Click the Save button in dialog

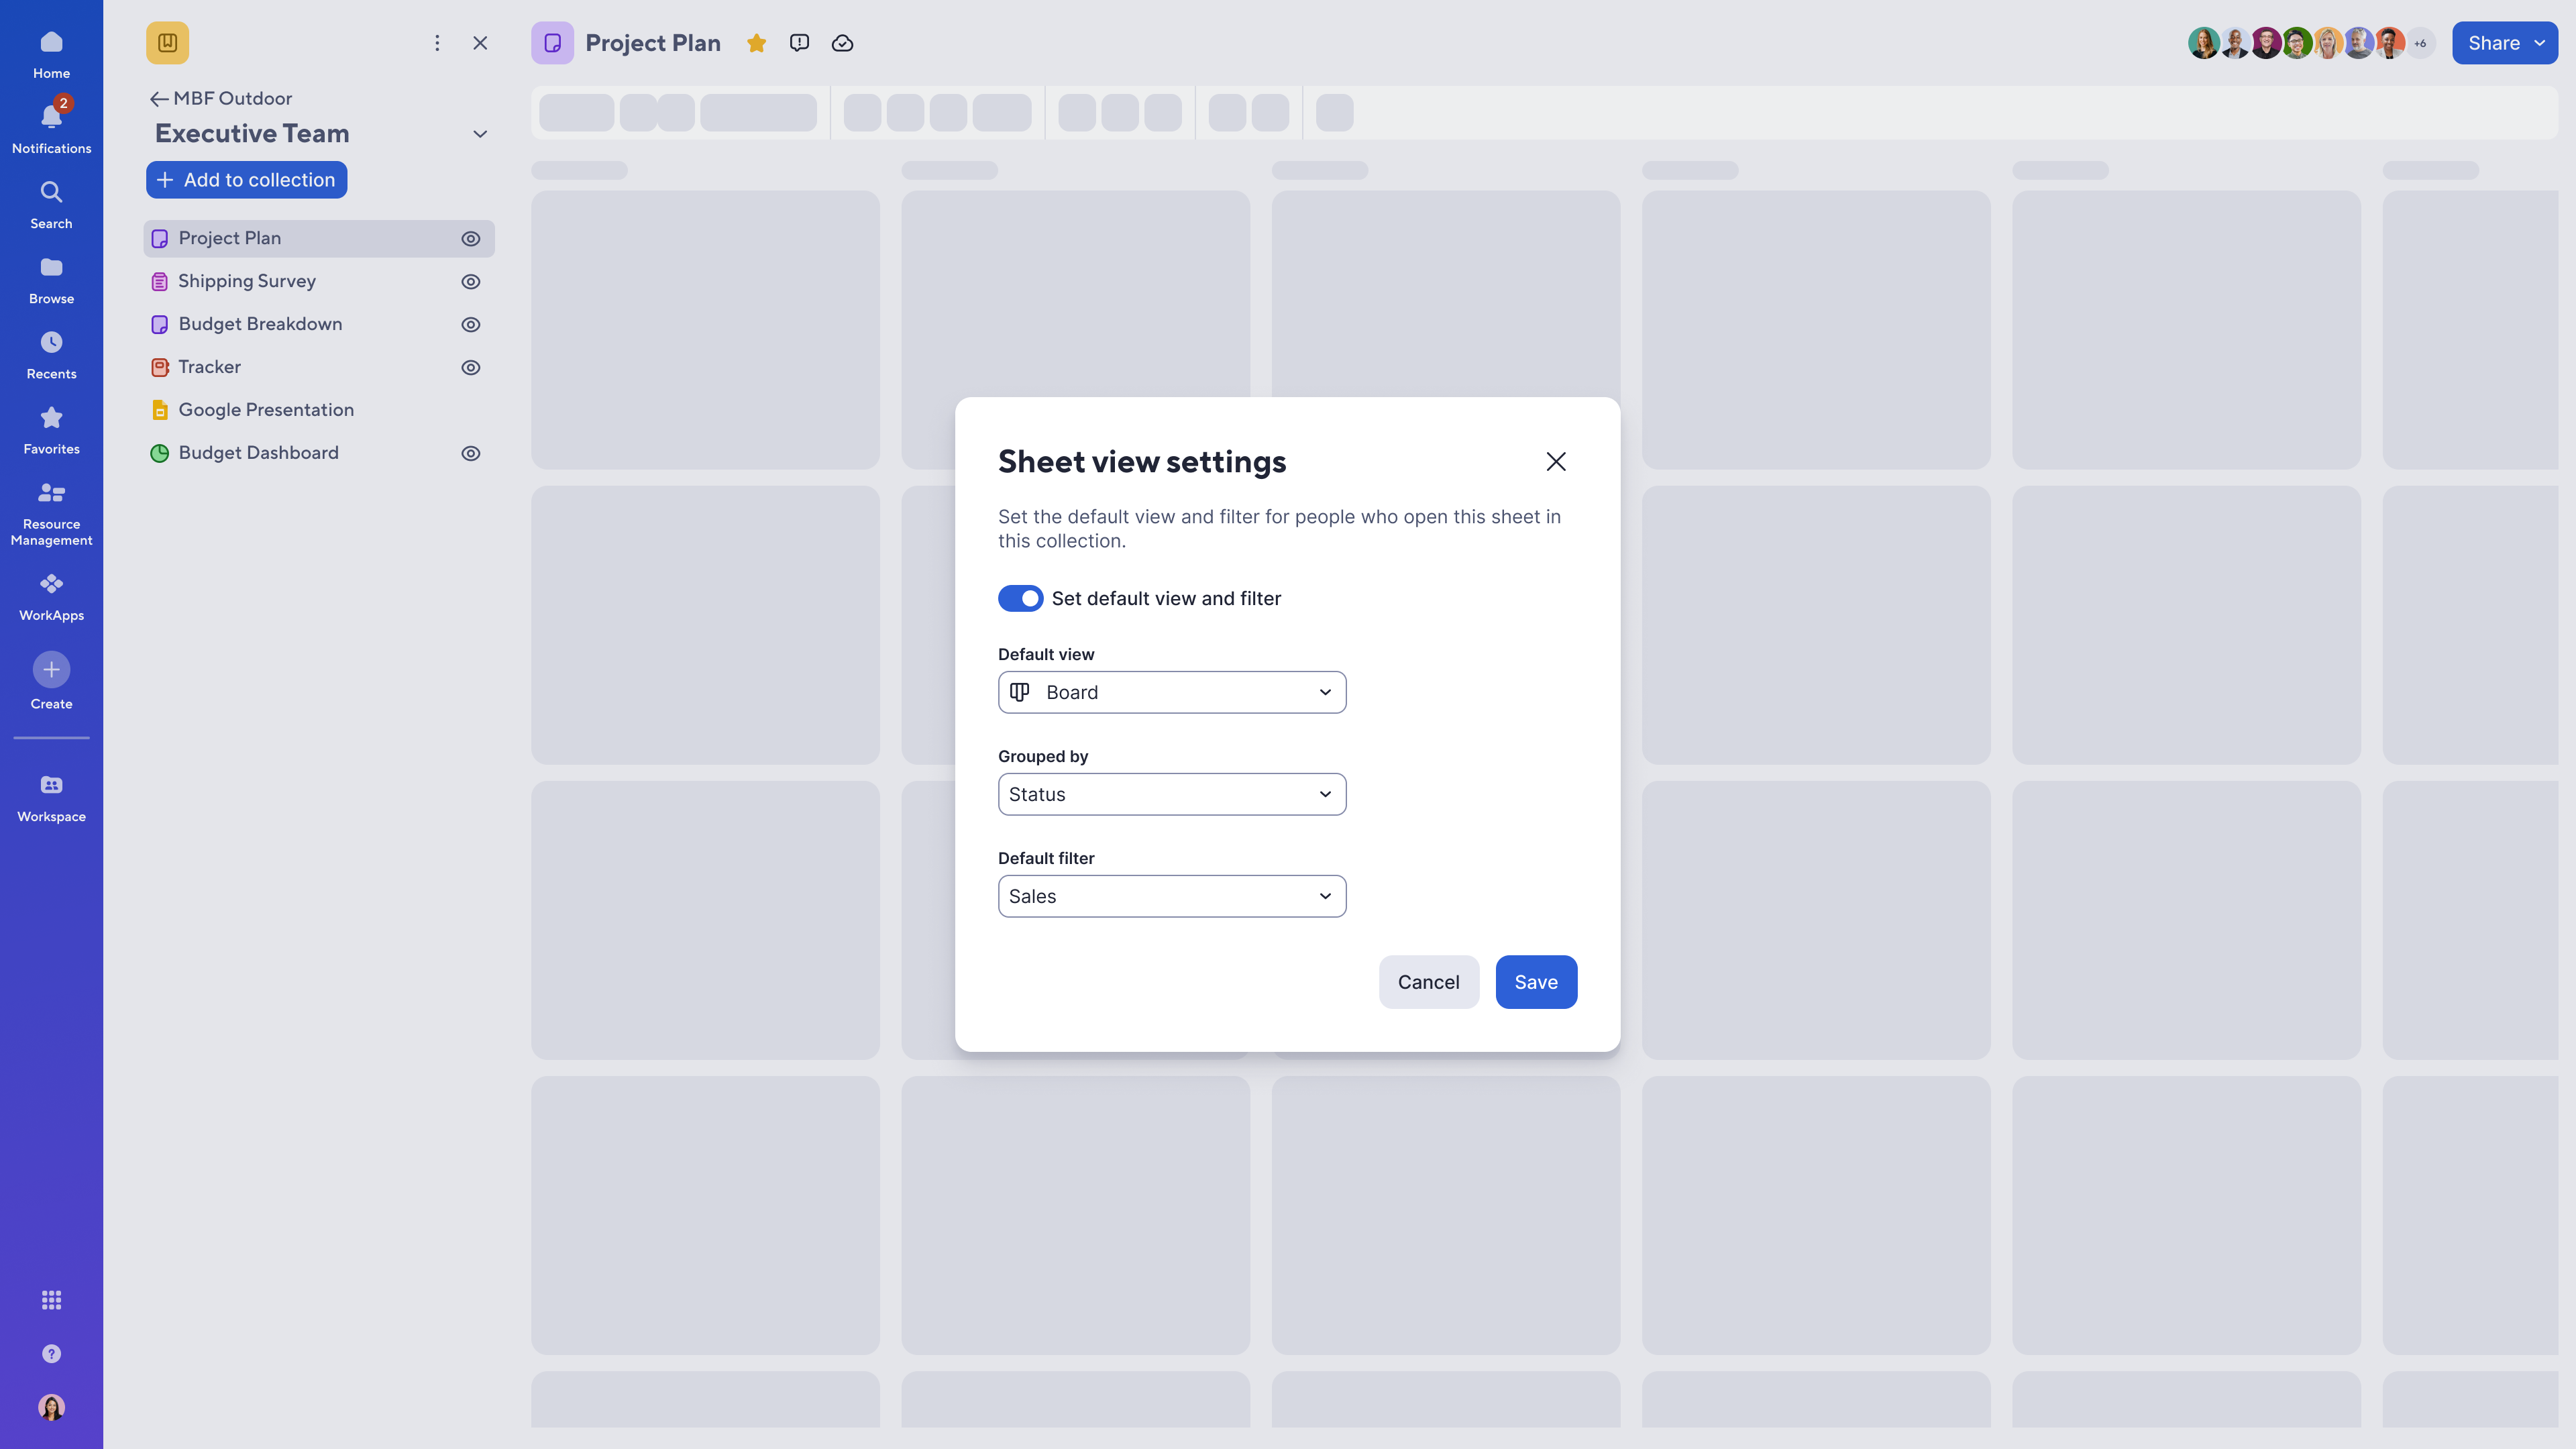[1535, 982]
